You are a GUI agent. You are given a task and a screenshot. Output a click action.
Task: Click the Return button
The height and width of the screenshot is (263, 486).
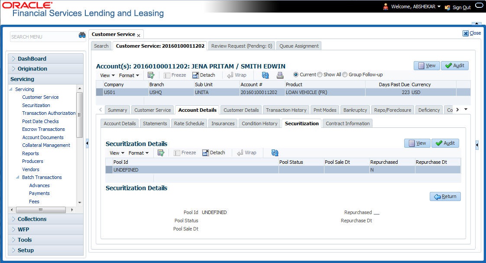[x=445, y=196]
